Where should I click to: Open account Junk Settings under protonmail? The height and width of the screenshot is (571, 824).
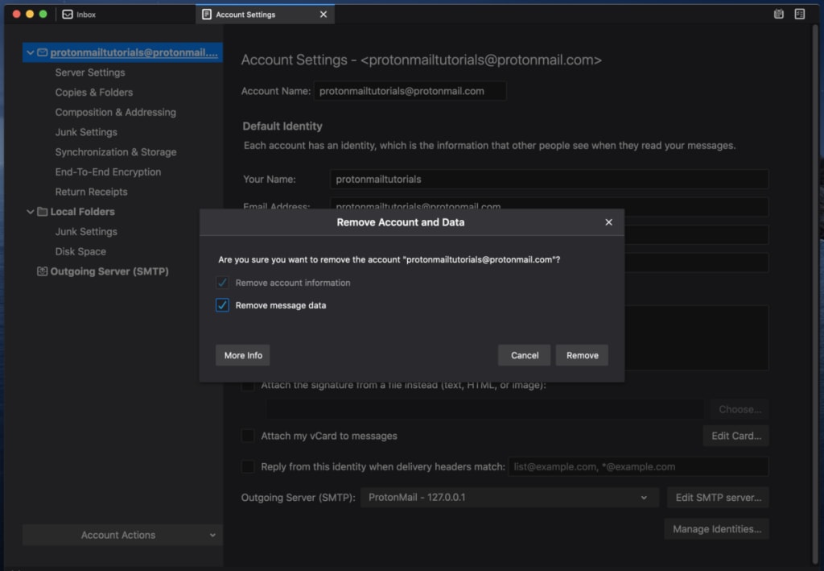86,132
